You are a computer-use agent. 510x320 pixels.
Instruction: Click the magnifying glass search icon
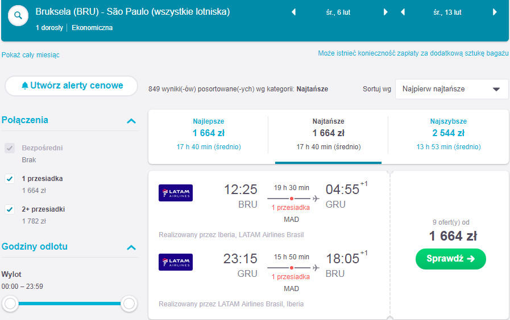point(18,15)
